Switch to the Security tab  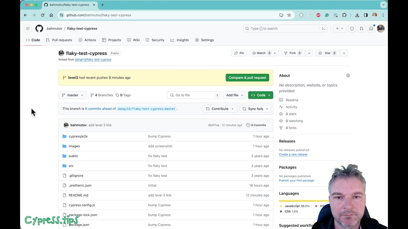[x=155, y=40]
